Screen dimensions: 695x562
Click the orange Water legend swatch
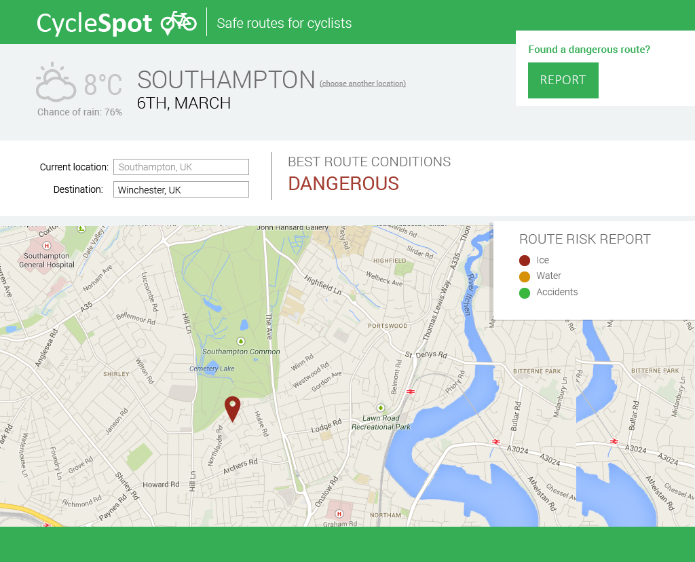pyautogui.click(x=525, y=276)
